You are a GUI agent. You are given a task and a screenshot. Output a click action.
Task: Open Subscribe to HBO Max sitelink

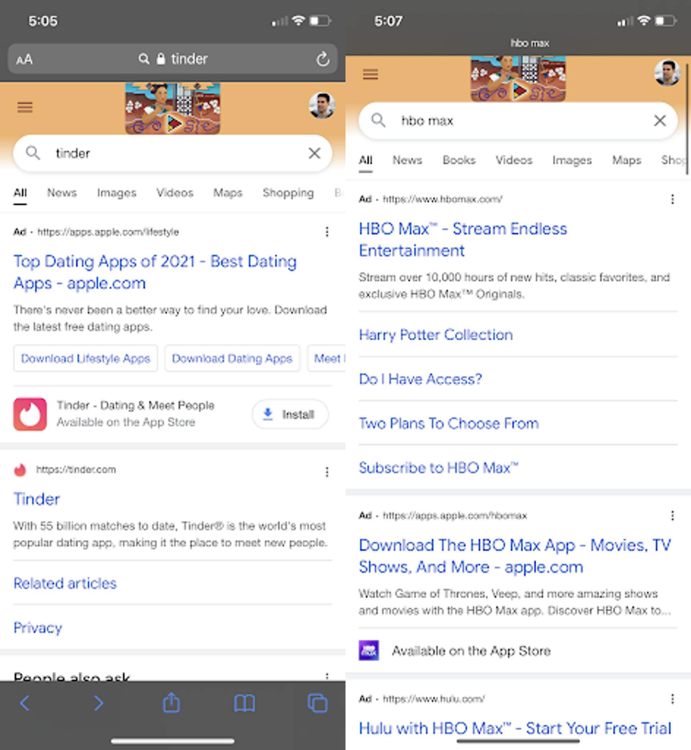click(x=439, y=468)
